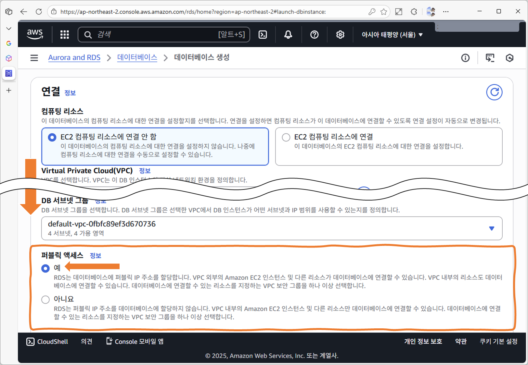Viewport: 528px width, 365px height.
Task: Select 예 for public access
Action: 45,268
